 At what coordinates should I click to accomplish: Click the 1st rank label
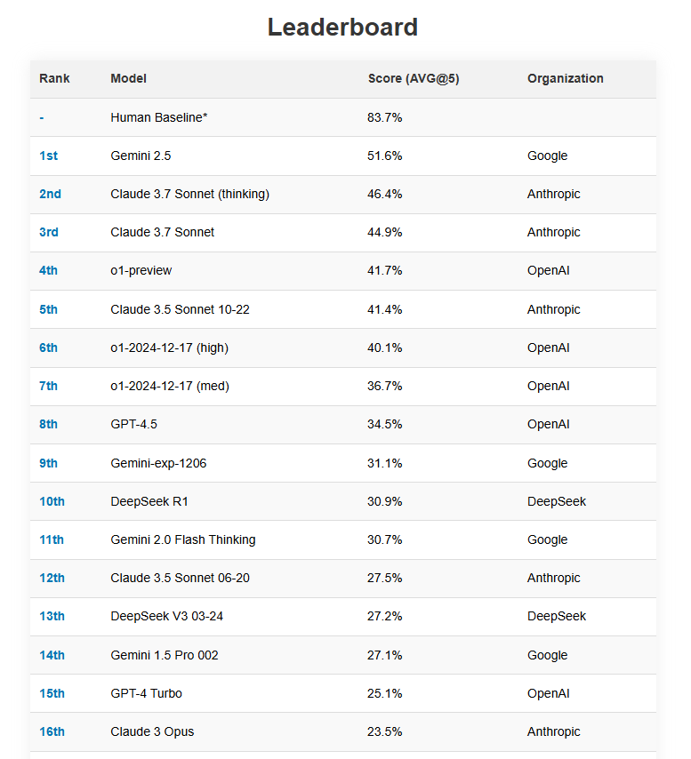pyautogui.click(x=48, y=156)
